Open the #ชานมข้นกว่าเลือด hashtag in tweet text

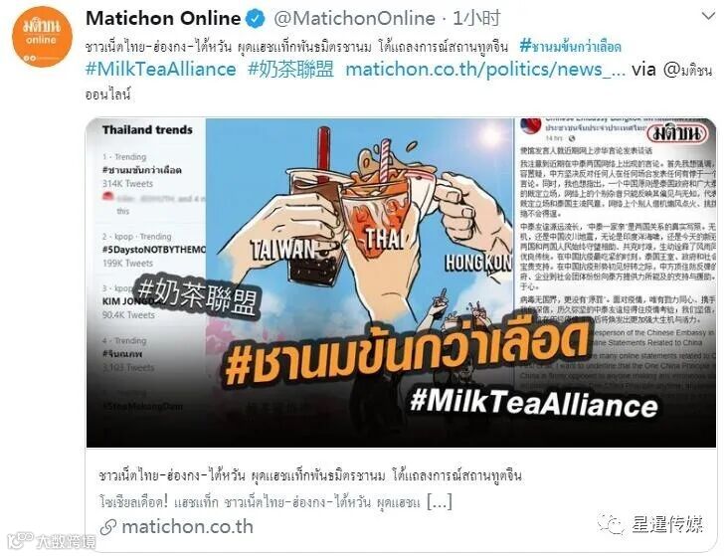(571, 47)
